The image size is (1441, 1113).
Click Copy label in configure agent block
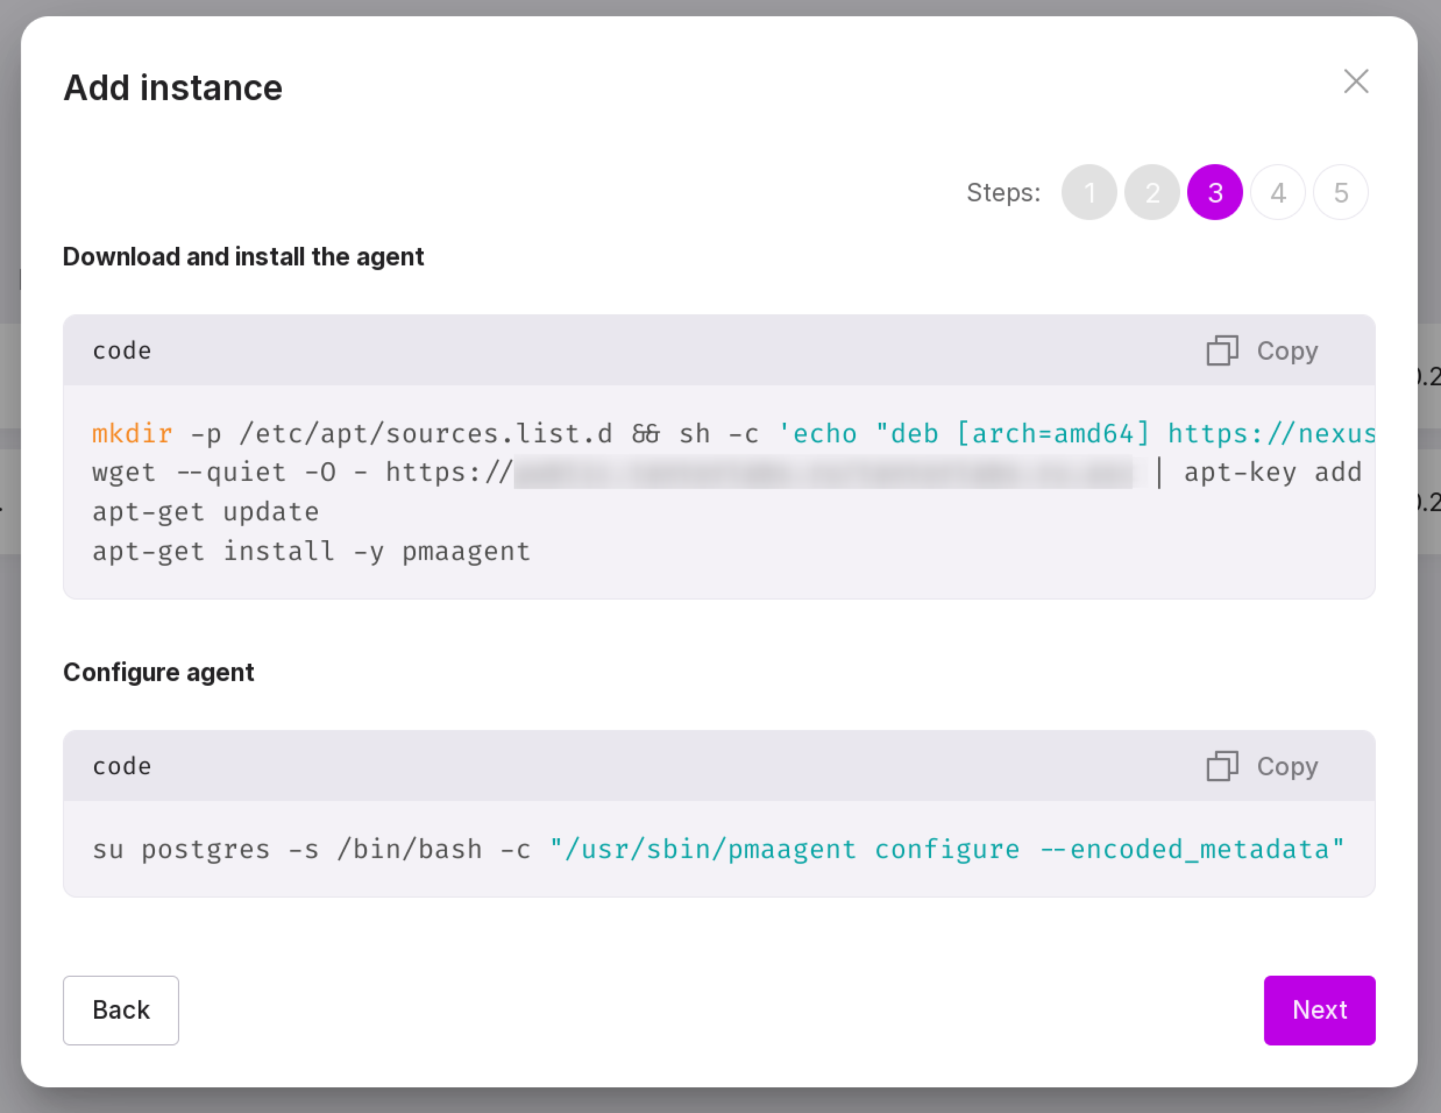point(1287,767)
